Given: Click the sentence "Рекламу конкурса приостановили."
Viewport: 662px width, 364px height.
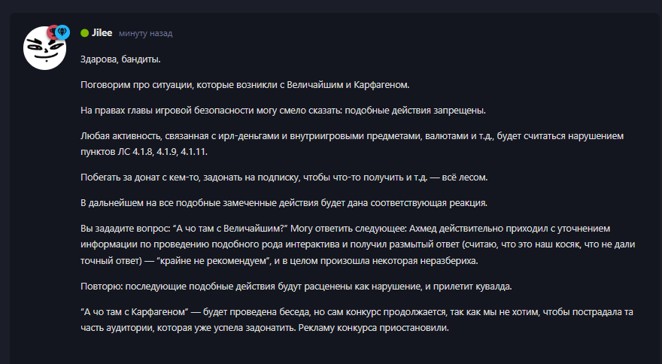Looking at the screenshot, I should 374,328.
